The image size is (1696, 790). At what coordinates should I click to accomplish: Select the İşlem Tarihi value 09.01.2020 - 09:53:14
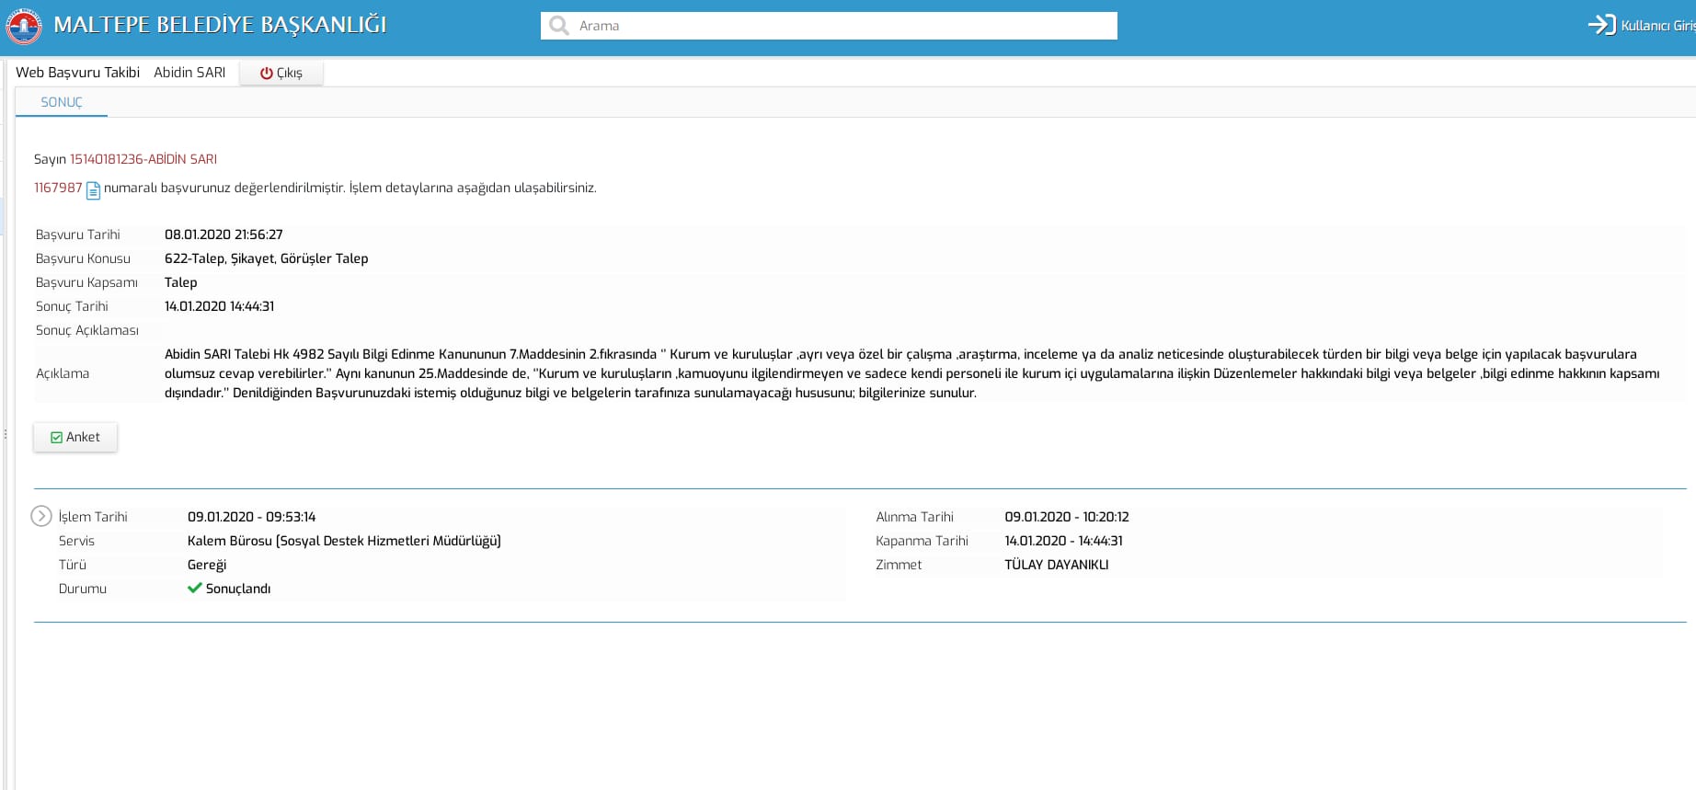(x=252, y=517)
